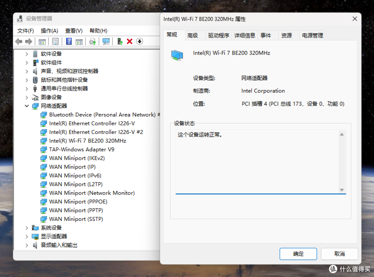Select WAN Miniport (Network Monitor)
Screen dimensions: 374x277
92,193
